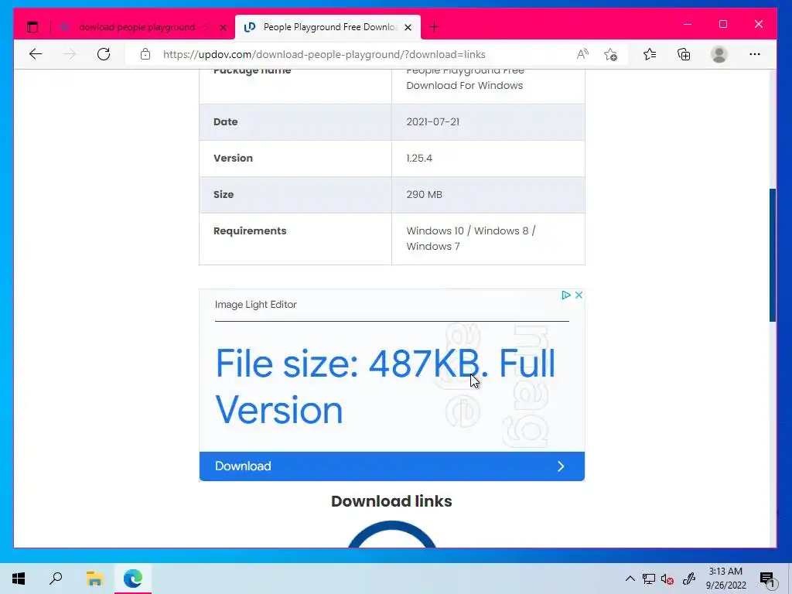Click the page vertical scrollbar thumb
This screenshot has width=792, height=594.
(x=773, y=255)
